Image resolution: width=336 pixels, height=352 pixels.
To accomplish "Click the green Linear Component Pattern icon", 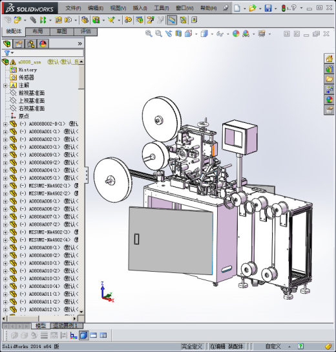I will [x=43, y=20].
